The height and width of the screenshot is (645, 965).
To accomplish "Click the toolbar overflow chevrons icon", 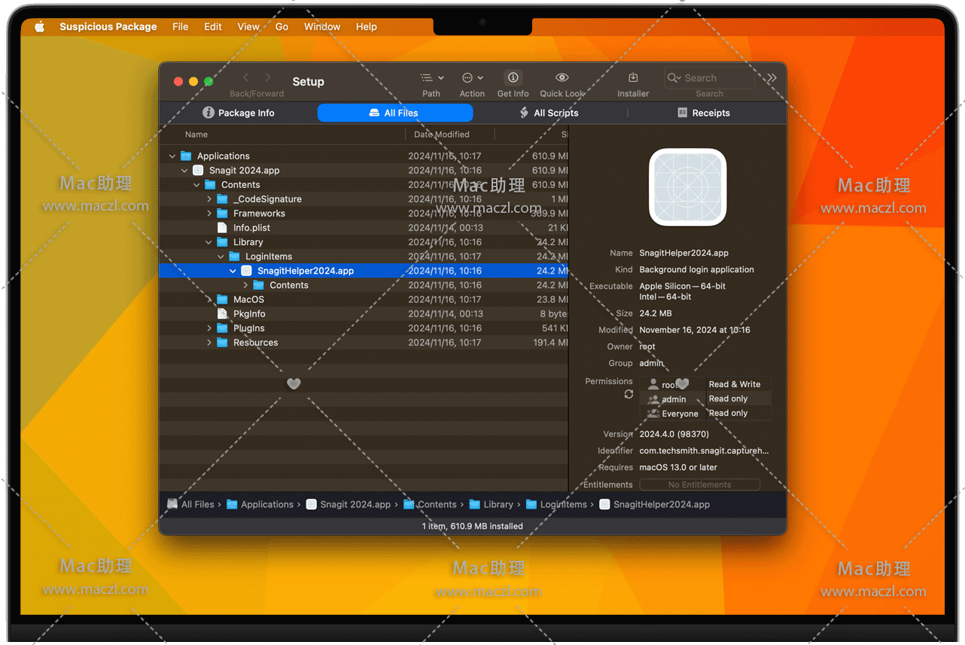I will tap(772, 78).
